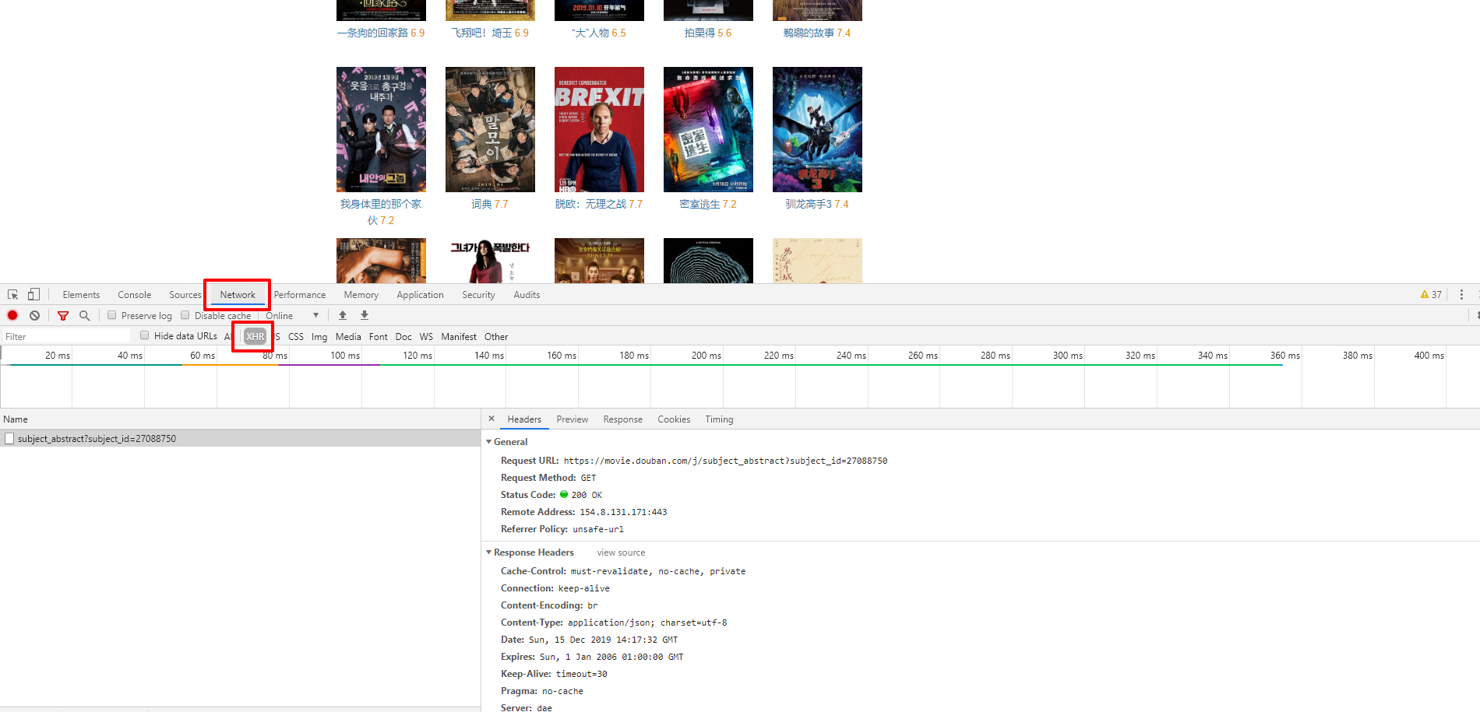The image size is (1480, 712).
Task: Close the request details pane
Action: pos(492,419)
